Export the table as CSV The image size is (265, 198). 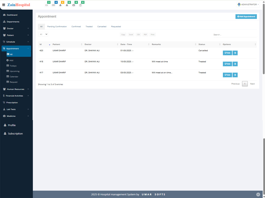pos(138,35)
